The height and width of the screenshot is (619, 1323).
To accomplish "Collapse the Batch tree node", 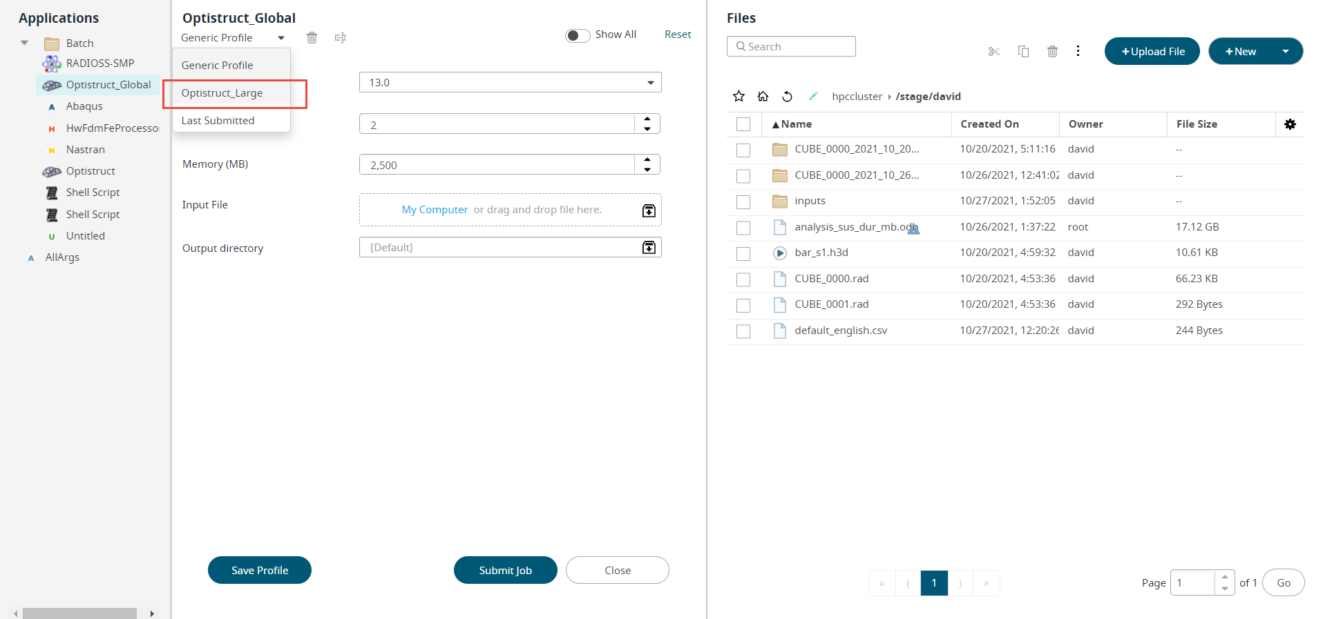I will [x=25, y=43].
